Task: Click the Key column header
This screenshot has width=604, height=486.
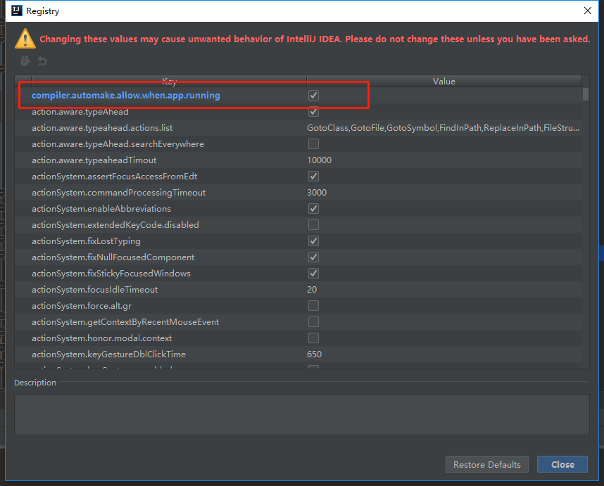Action: pyautogui.click(x=169, y=81)
